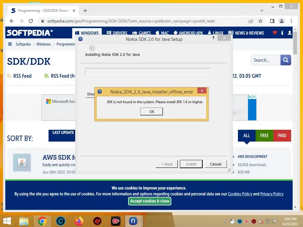
Task: Click the screen recorder taskbar icon
Action: 116,221
